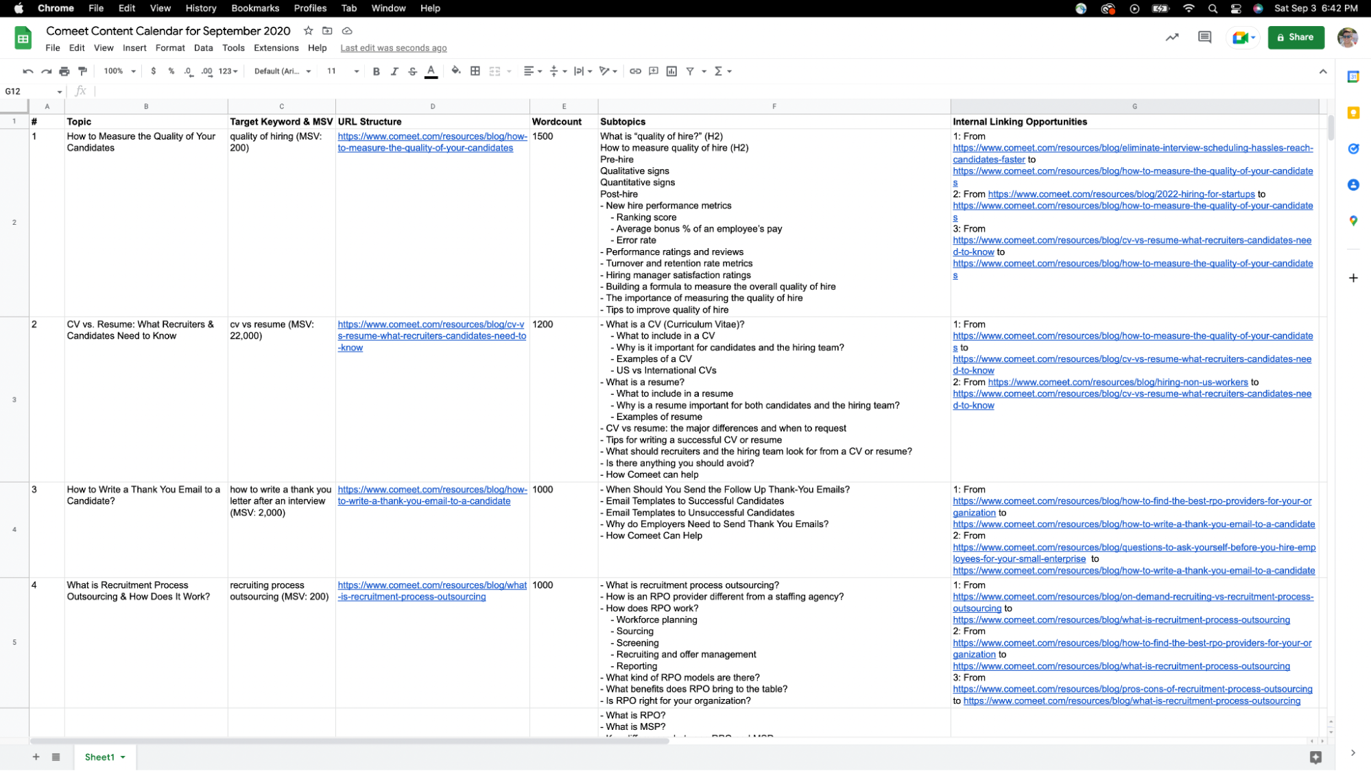This screenshot has width=1371, height=771.
Task: Open the Extensions menu
Action: [x=276, y=48]
